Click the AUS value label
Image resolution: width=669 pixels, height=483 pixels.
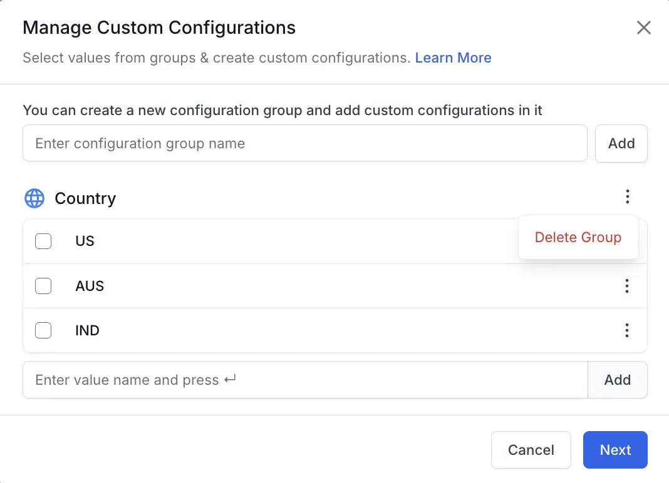90,286
